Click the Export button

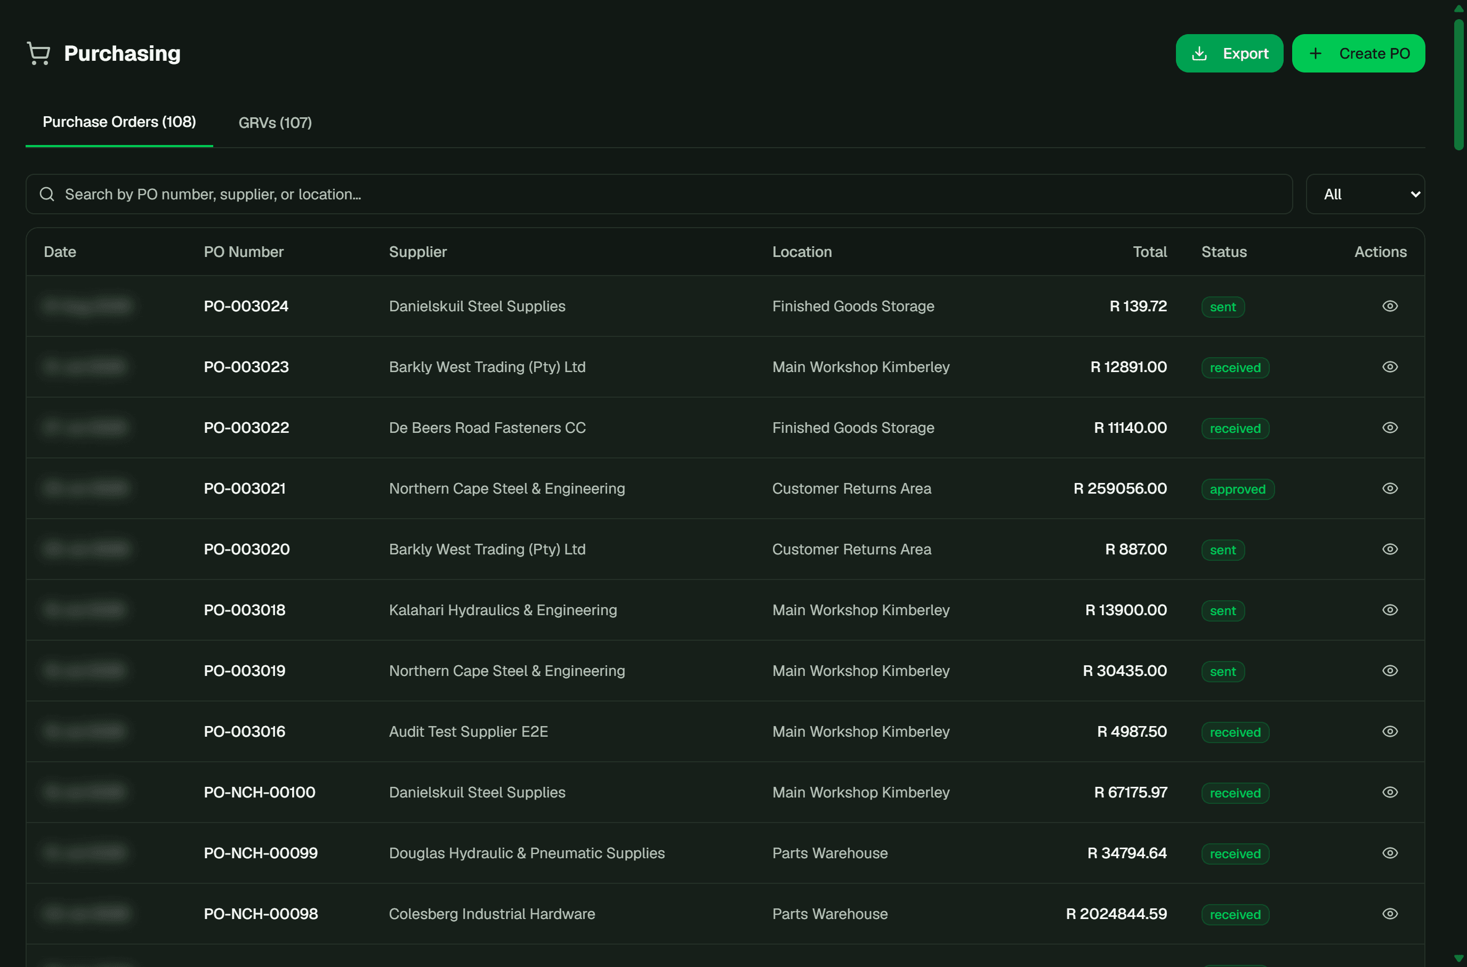pos(1229,54)
